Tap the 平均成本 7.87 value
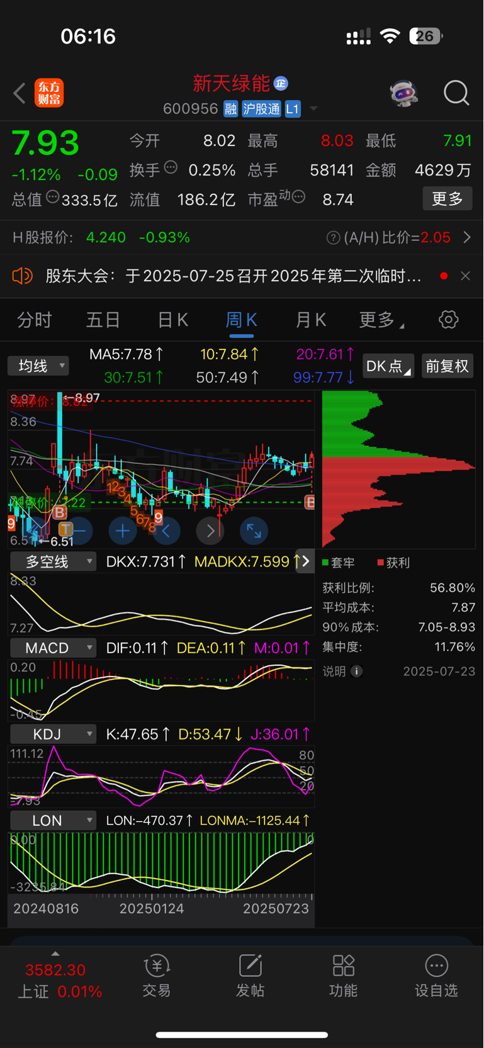 [463, 607]
